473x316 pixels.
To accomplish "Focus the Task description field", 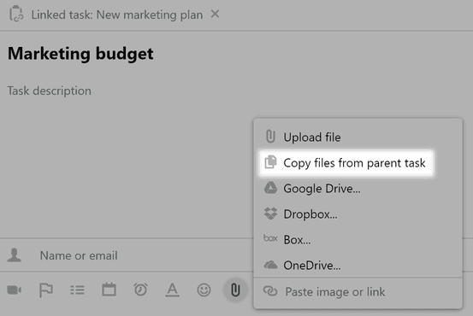I will point(49,91).
